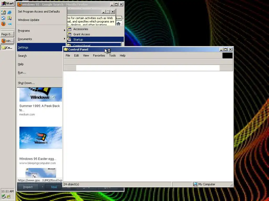Expand the Programs submenu arrow
Viewport: 269px width, 201px height.
pyautogui.click(x=65, y=30)
